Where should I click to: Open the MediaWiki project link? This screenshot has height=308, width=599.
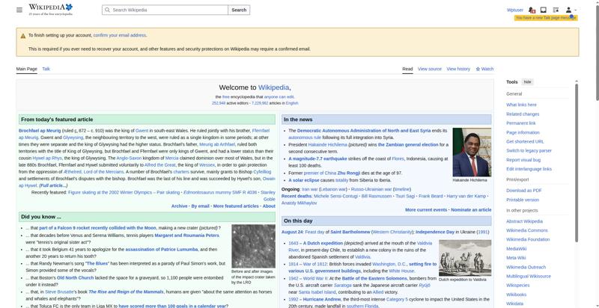tap(516, 248)
